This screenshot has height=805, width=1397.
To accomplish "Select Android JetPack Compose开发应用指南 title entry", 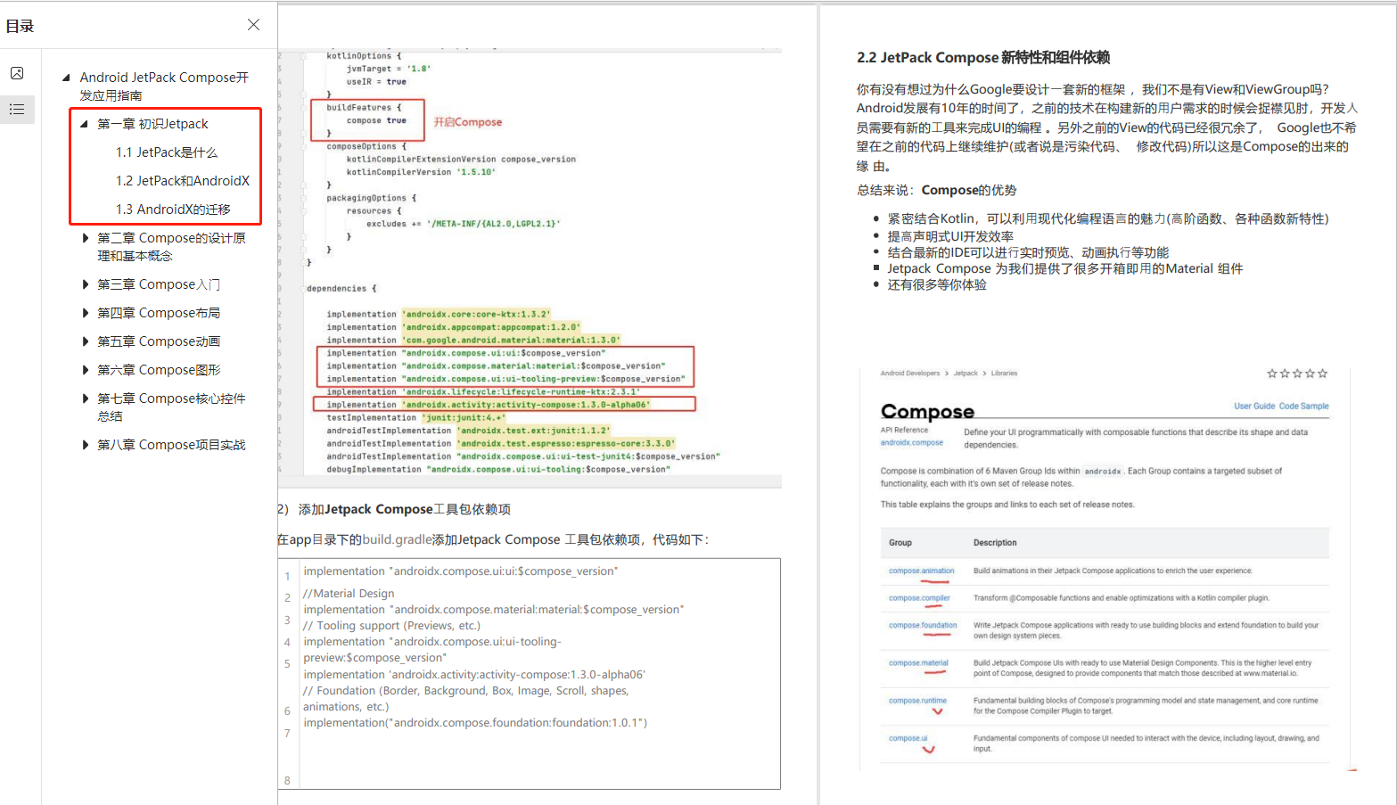I will coord(164,86).
